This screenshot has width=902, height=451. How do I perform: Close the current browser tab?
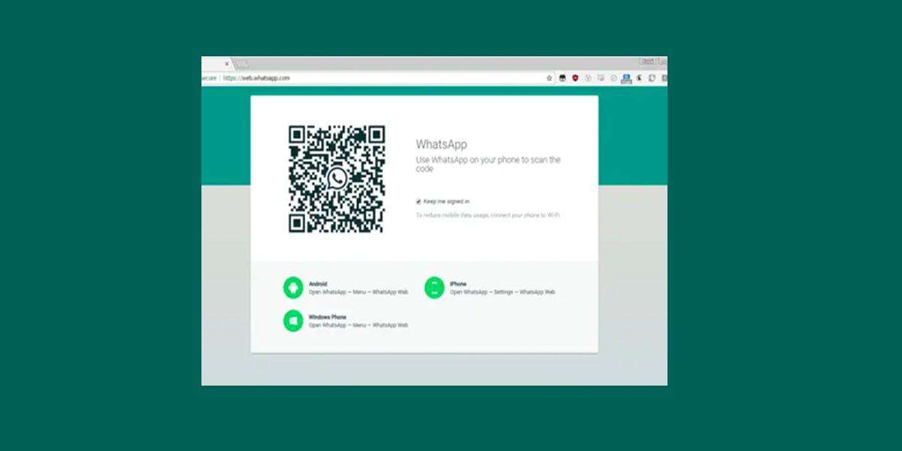[x=227, y=64]
